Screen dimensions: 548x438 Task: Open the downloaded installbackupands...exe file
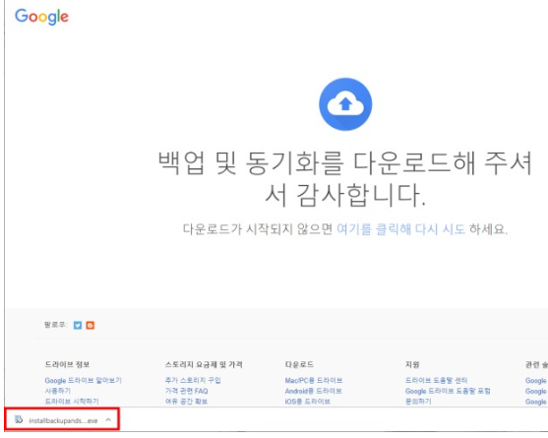coord(63,420)
